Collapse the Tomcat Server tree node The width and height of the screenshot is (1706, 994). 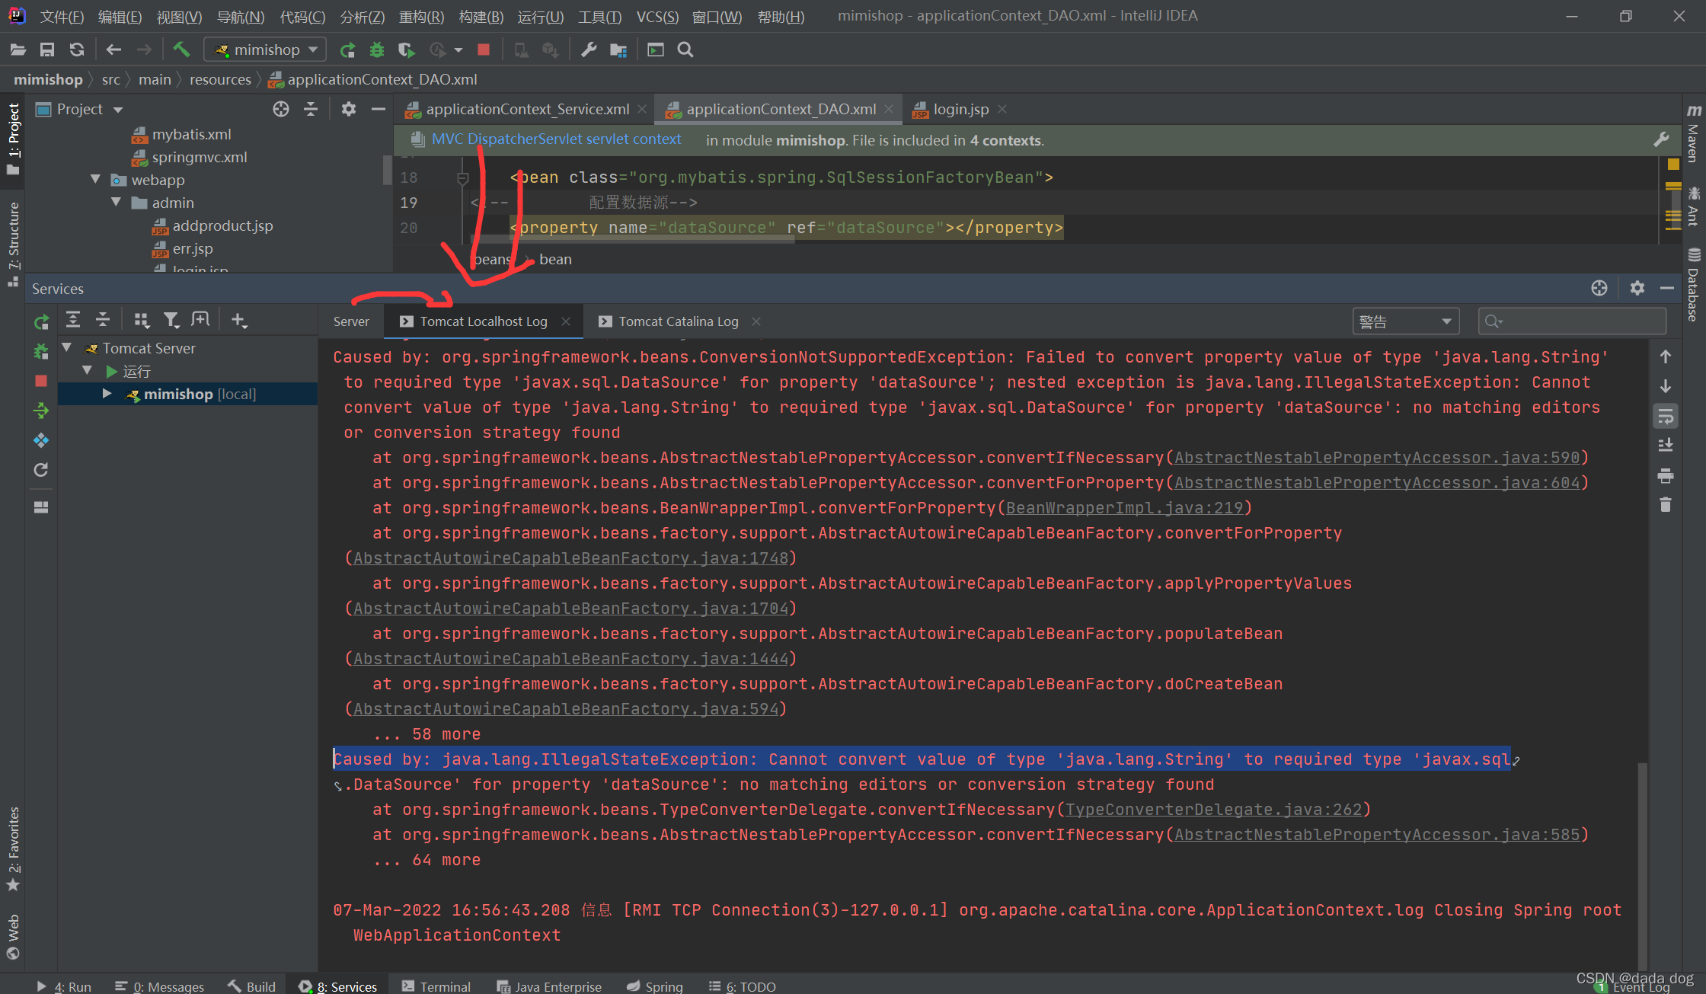tap(67, 347)
